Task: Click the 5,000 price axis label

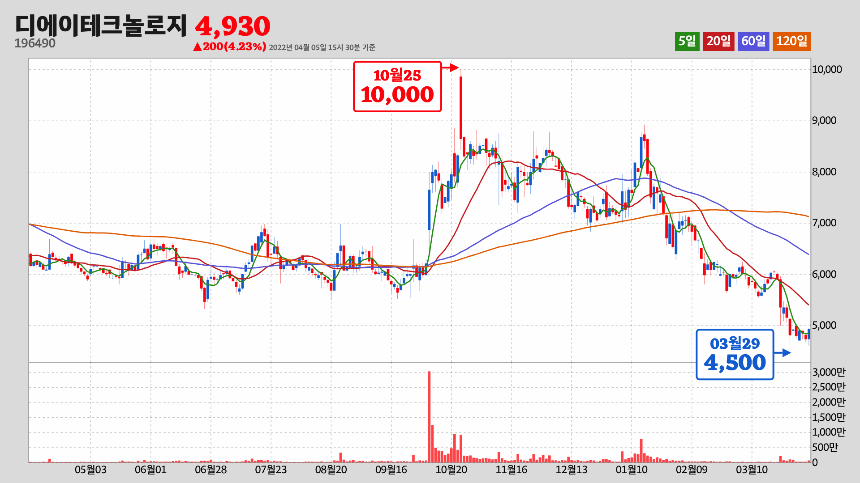Action: (825, 325)
